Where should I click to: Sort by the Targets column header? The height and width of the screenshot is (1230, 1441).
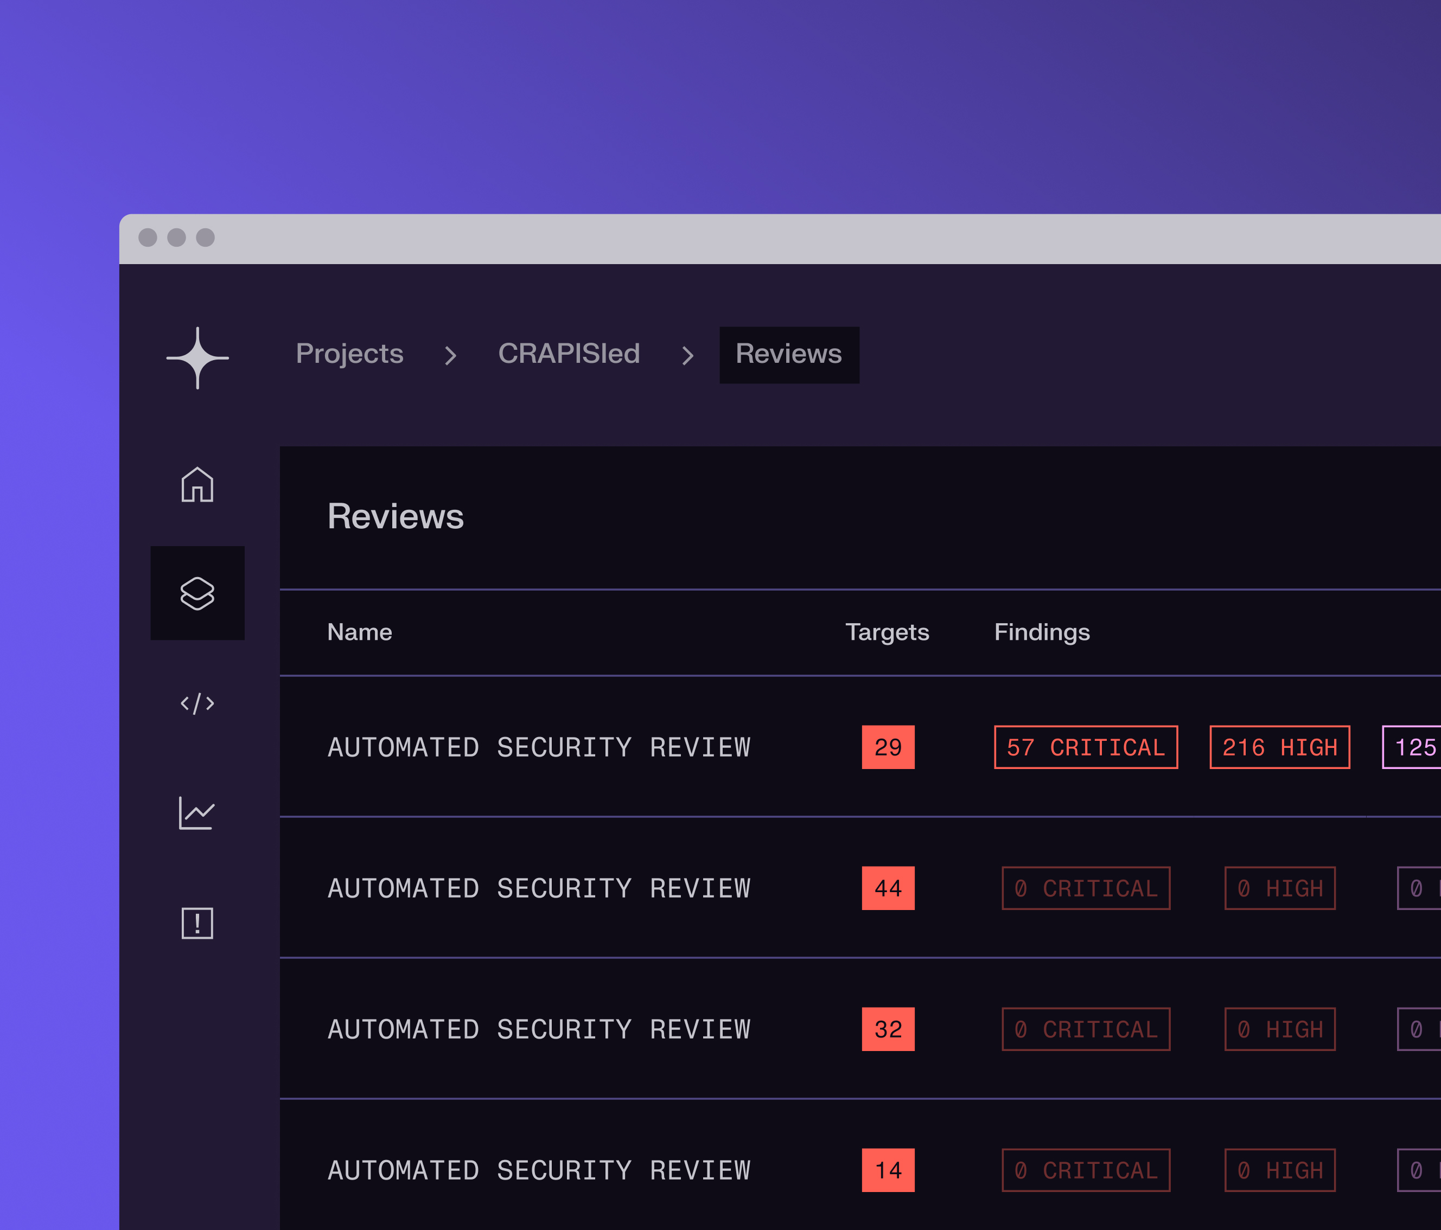point(887,632)
